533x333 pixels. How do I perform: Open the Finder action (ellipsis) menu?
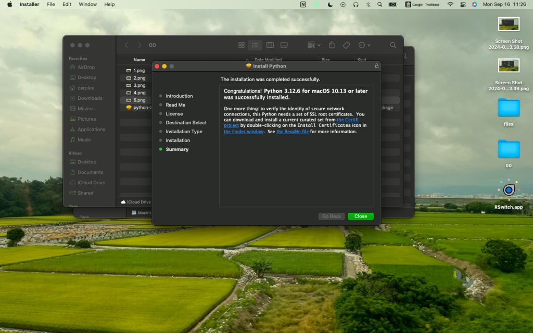(364, 45)
